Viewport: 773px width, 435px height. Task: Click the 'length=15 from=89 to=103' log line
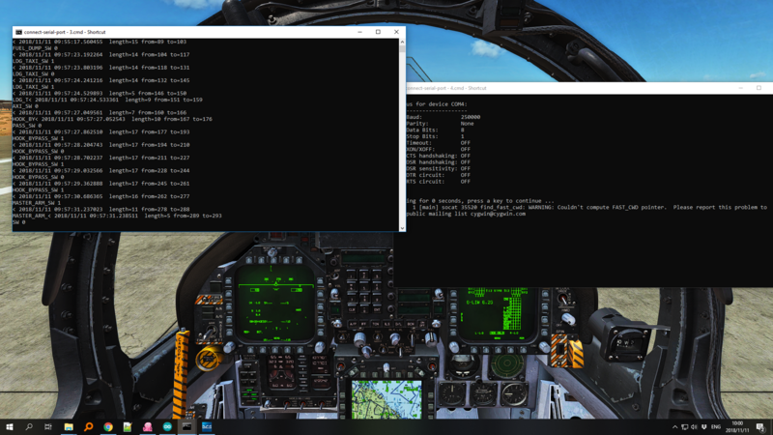(100, 42)
